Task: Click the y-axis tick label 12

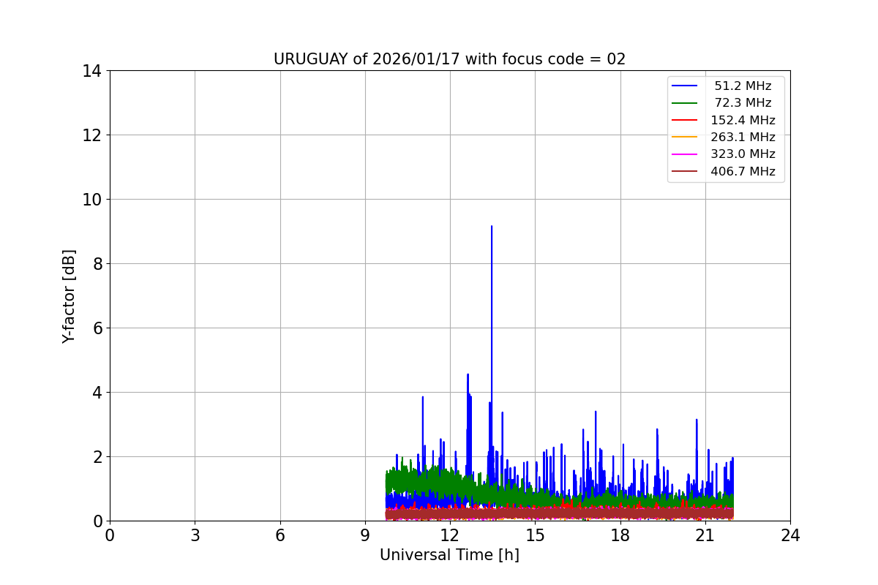Action: point(91,135)
